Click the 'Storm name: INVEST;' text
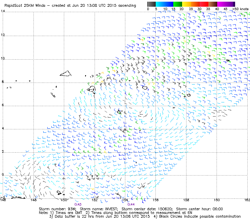Viewport: 250px width, 219px height. pos(99,209)
